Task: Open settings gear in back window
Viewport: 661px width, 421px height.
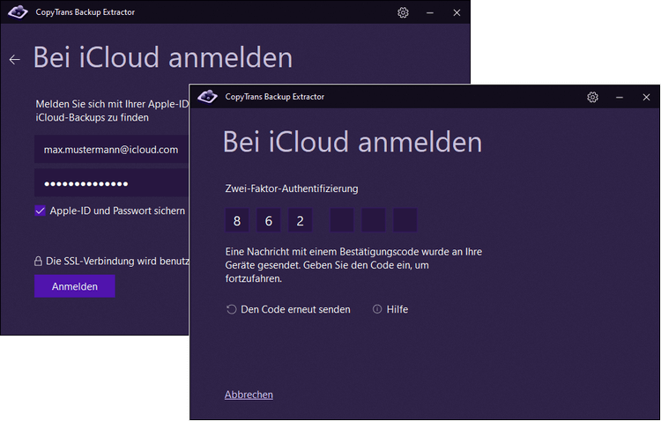Action: (403, 12)
